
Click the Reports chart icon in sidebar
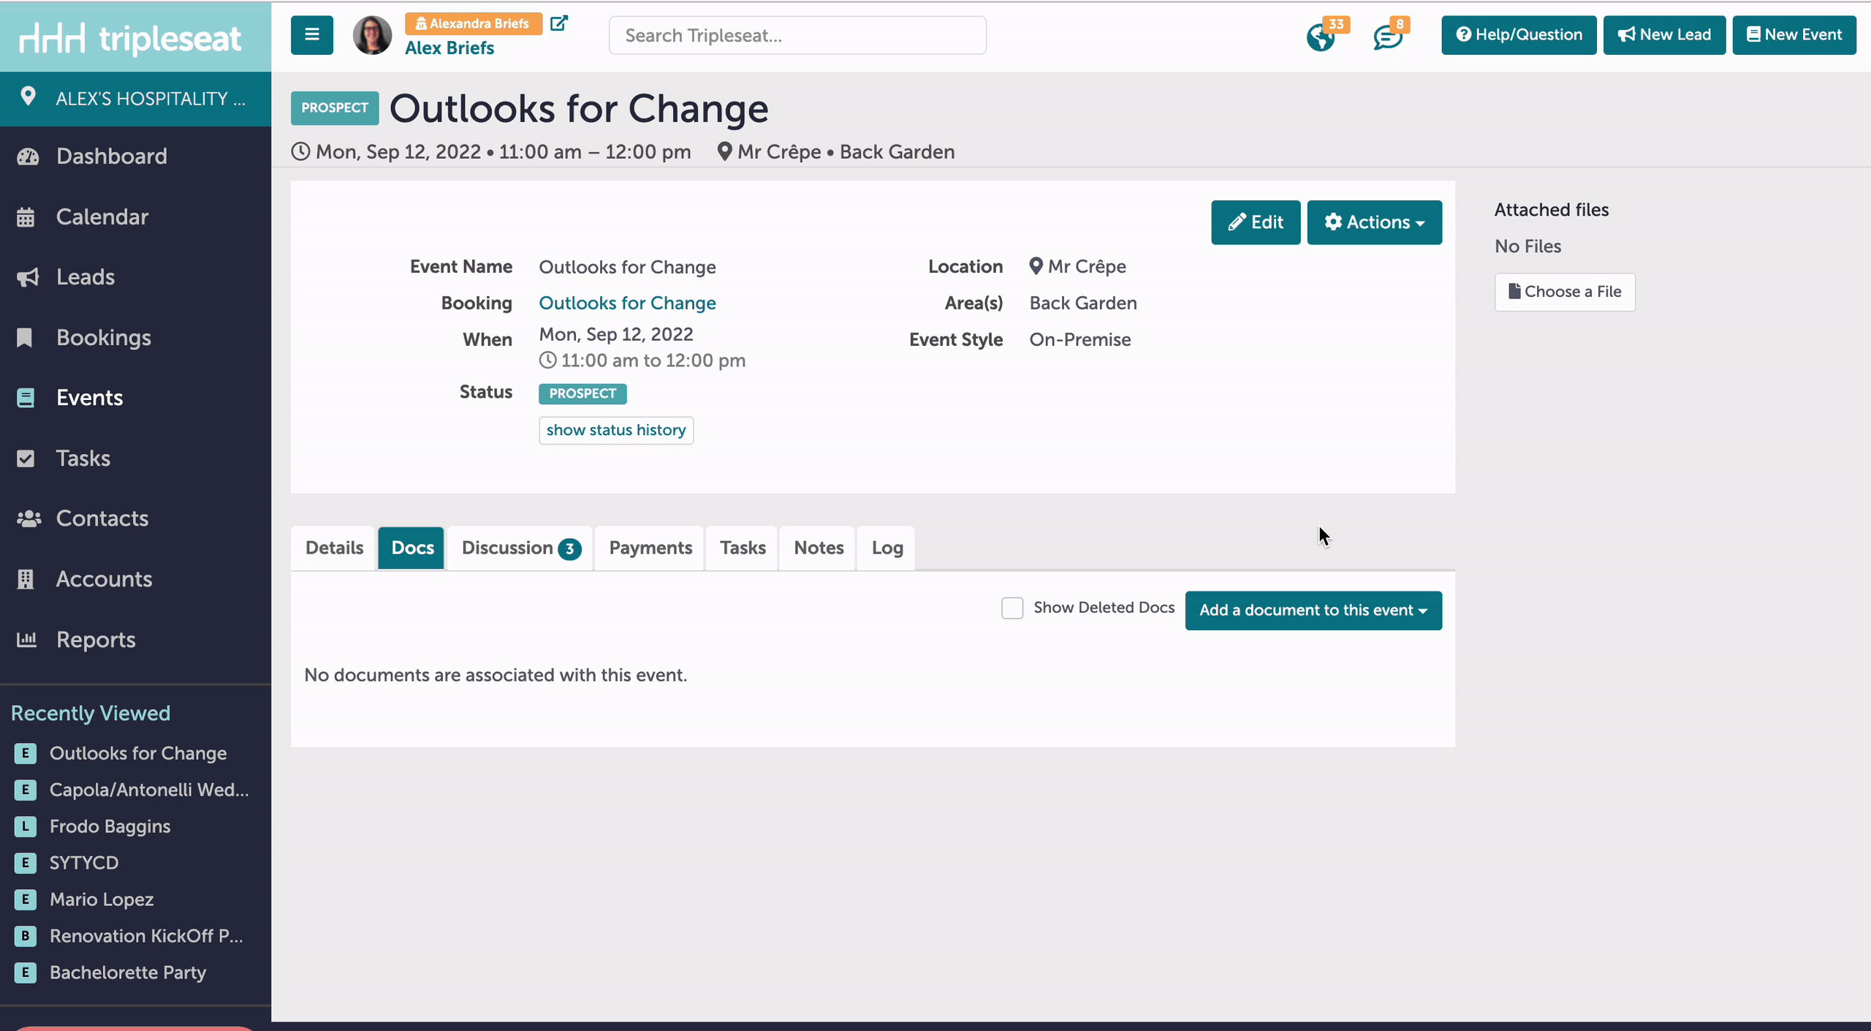click(26, 640)
